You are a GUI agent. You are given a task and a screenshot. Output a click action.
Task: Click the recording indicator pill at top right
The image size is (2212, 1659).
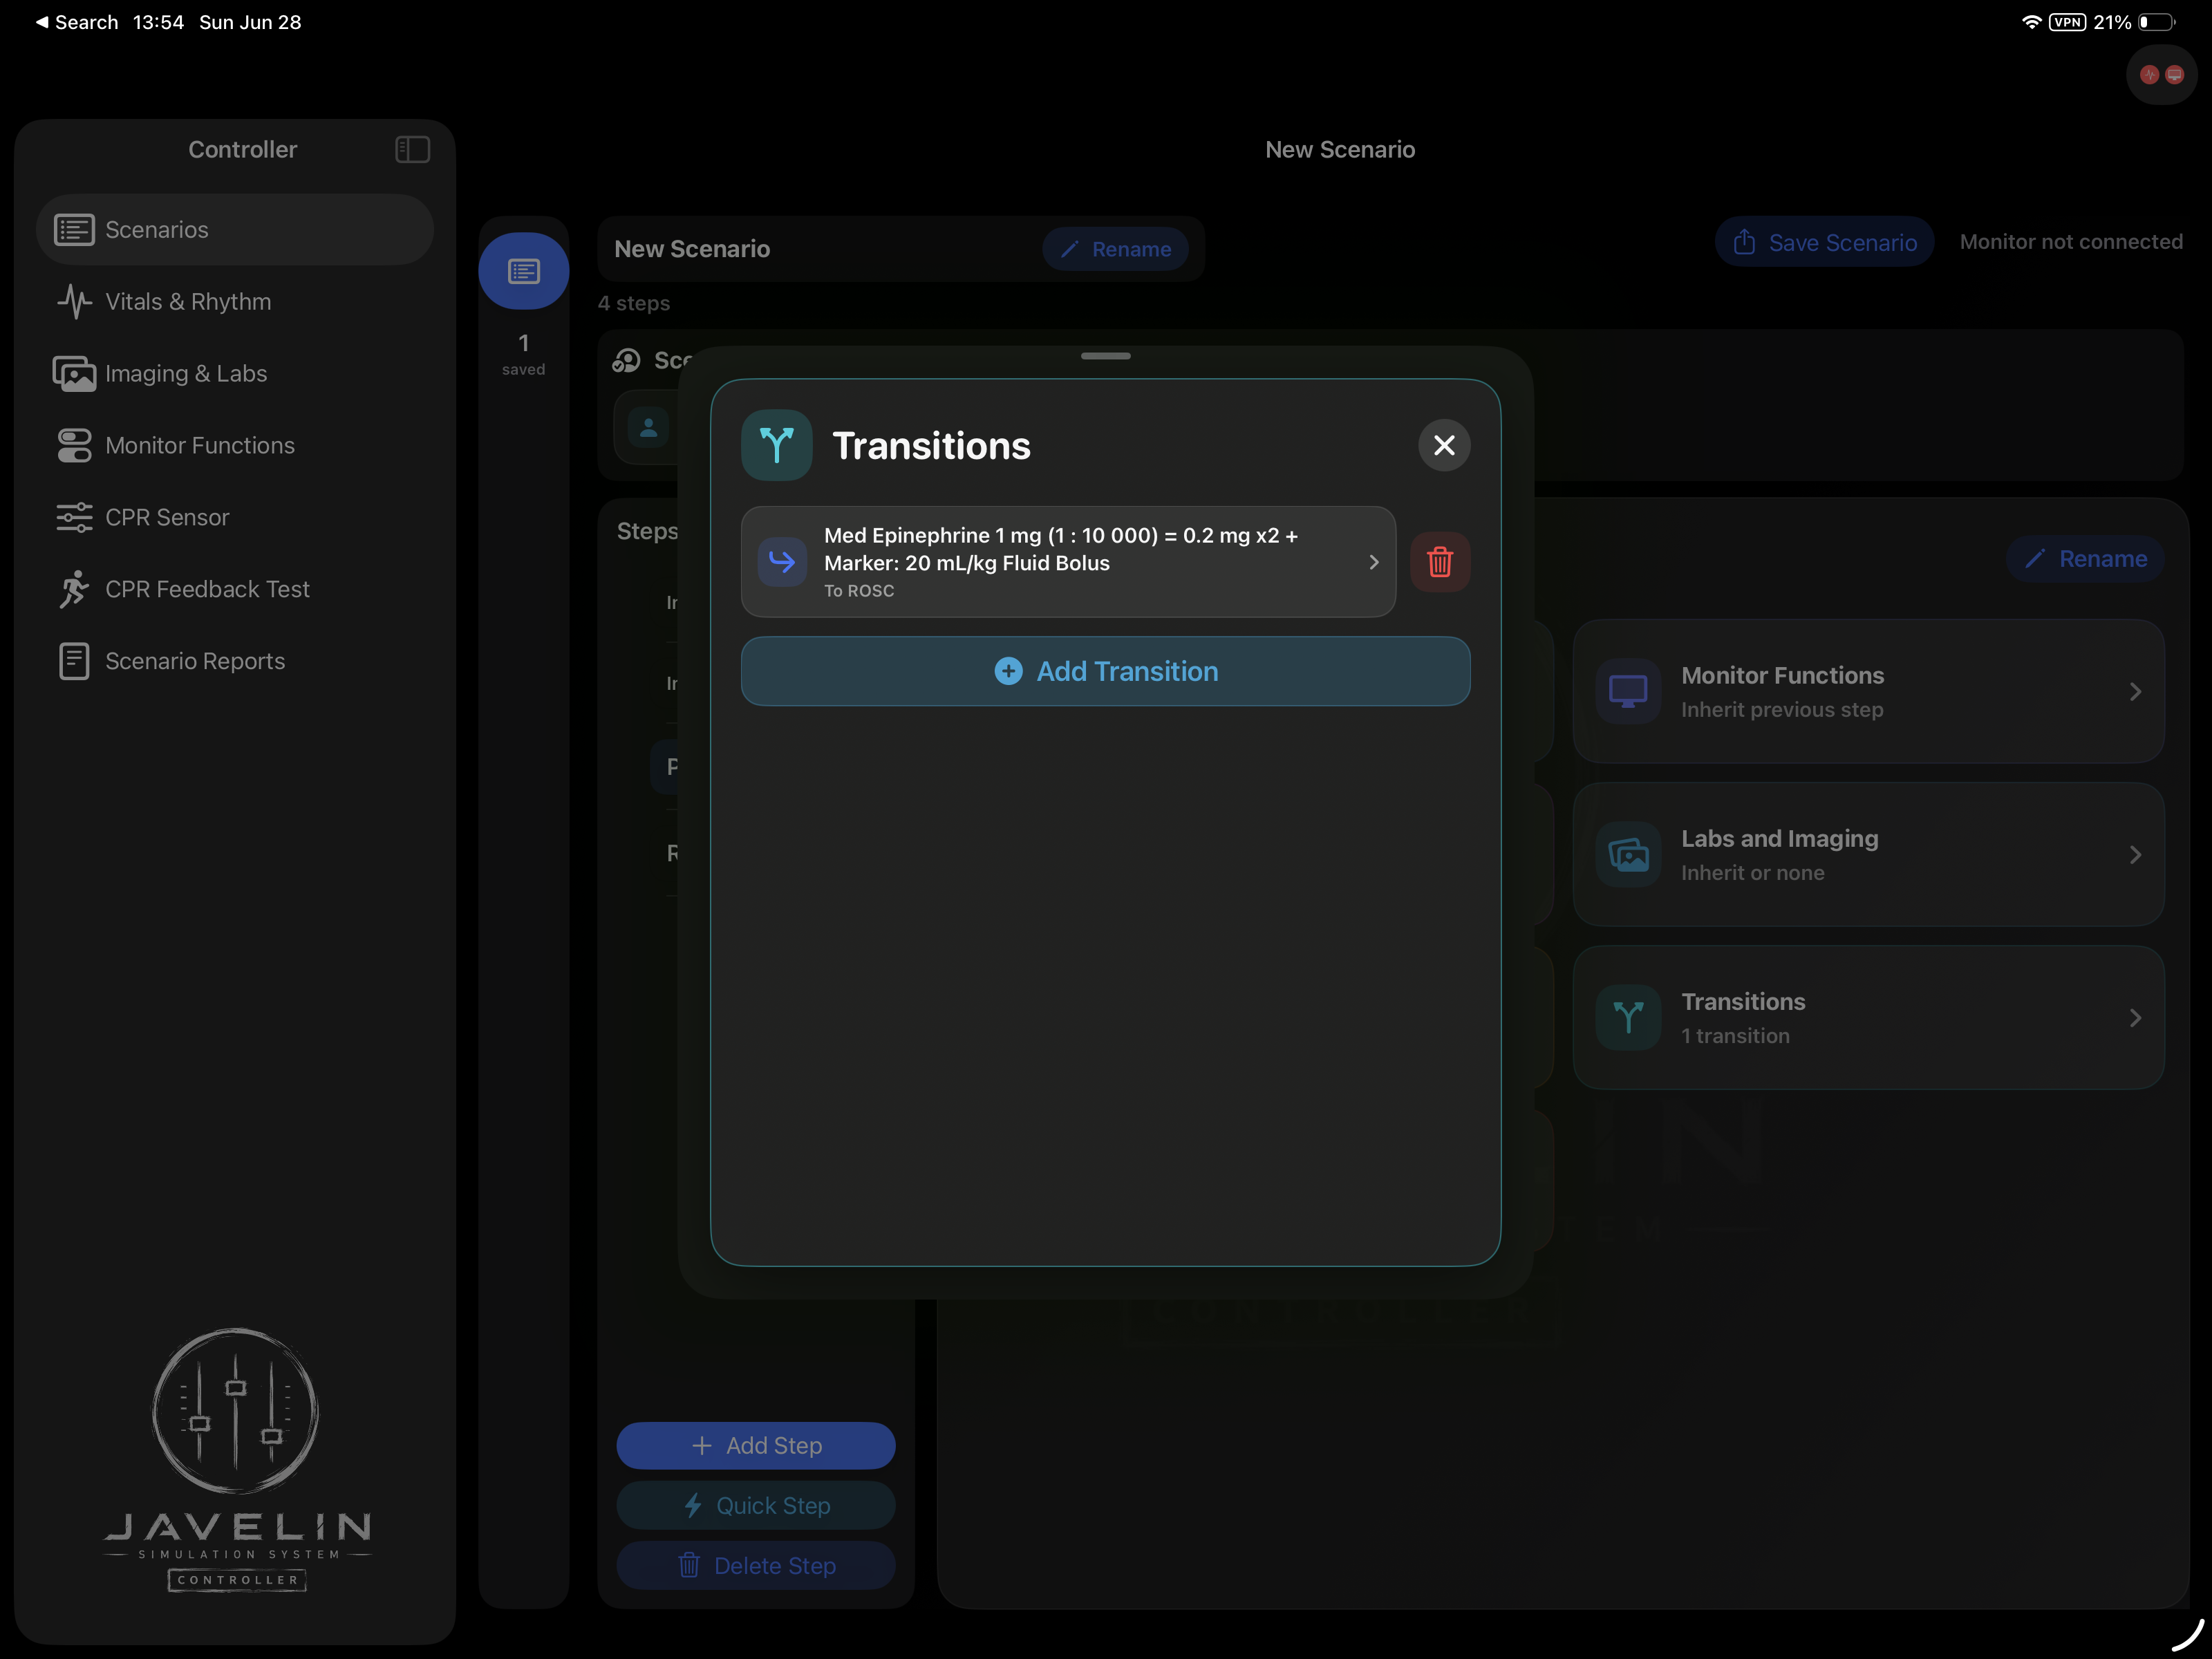pyautogui.click(x=2161, y=75)
